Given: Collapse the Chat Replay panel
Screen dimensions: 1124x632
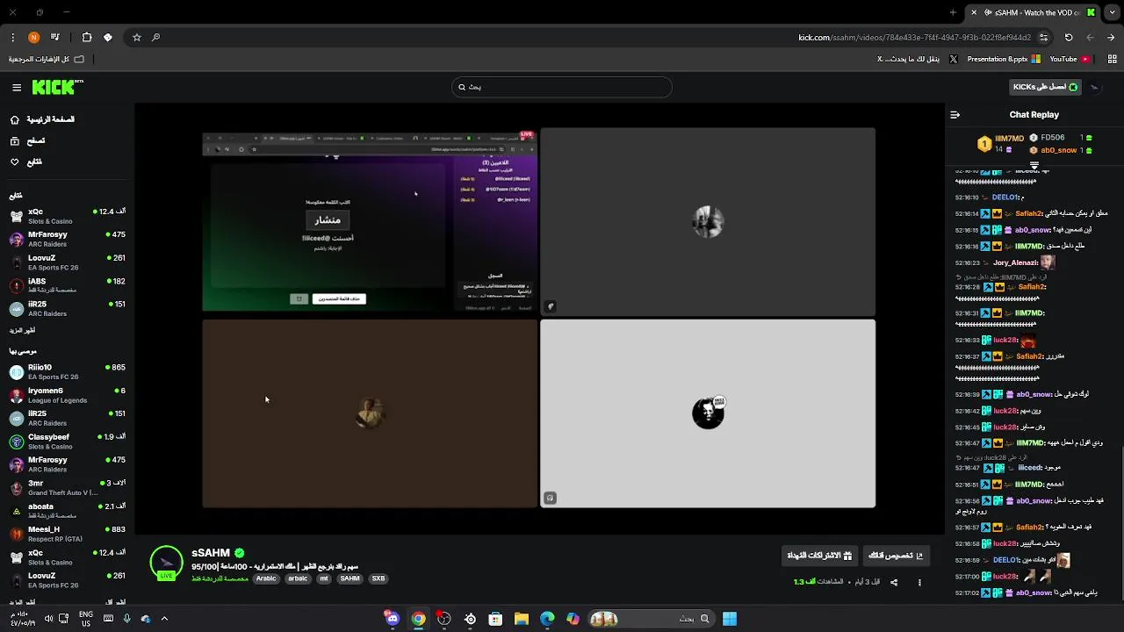Looking at the screenshot, I should coord(955,114).
